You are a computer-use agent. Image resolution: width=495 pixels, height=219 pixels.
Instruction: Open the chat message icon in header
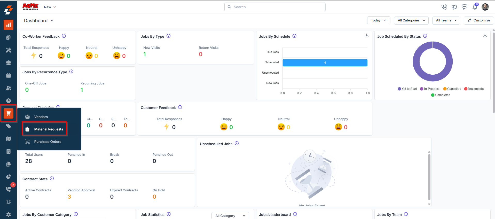tap(465, 7)
